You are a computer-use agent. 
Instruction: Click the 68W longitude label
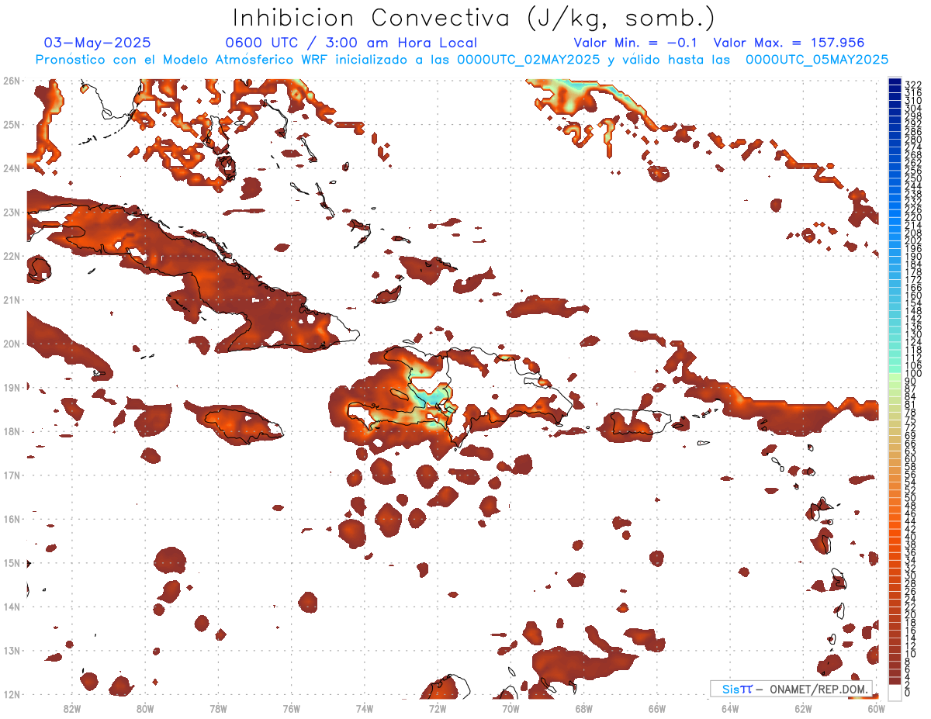coord(584,707)
